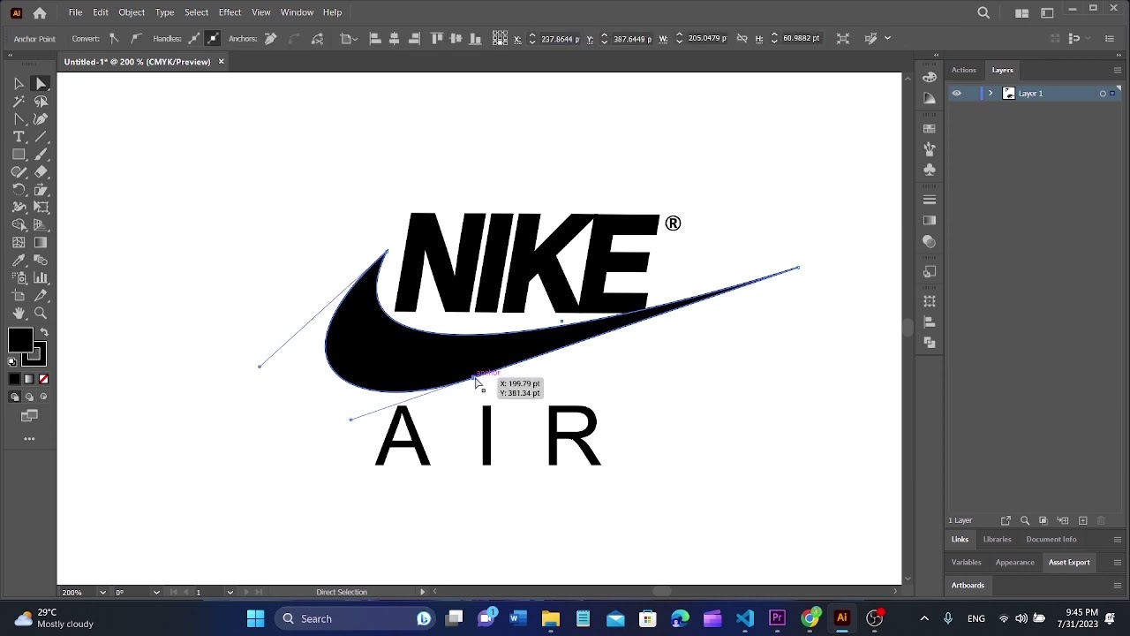The width and height of the screenshot is (1130, 636).
Task: Select the Column Graph tool
Action: (41, 278)
